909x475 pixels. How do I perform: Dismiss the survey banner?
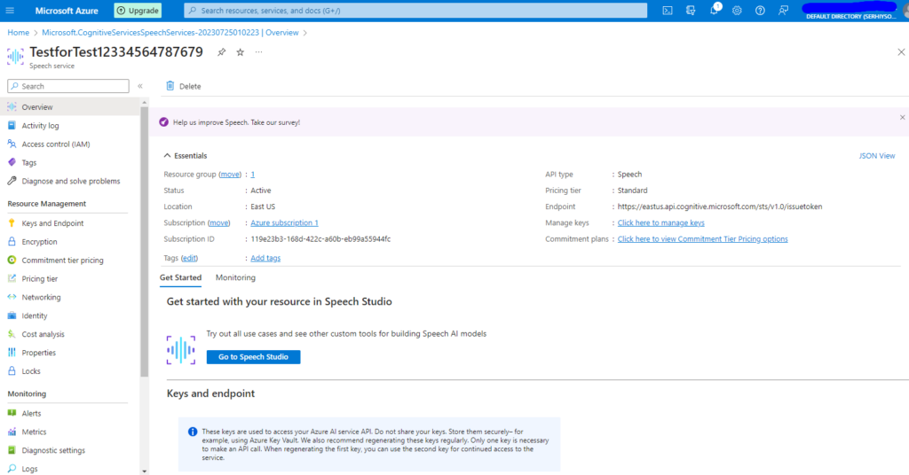point(902,118)
